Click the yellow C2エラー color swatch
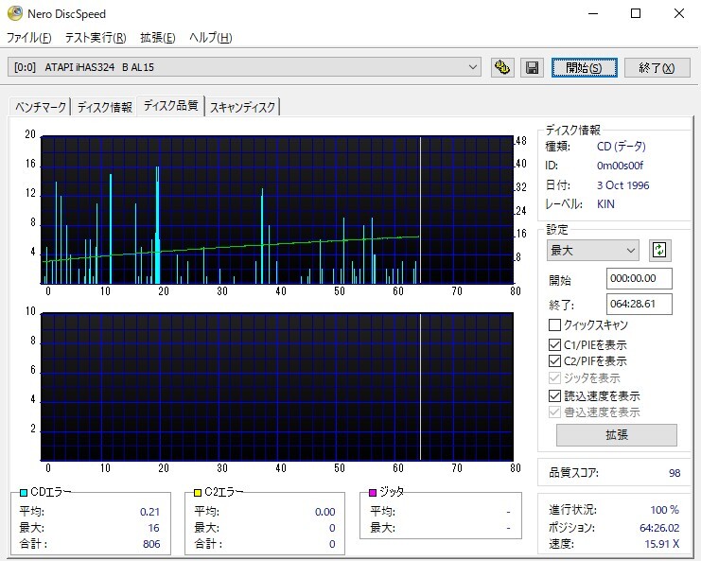This screenshot has width=701, height=561. [x=198, y=493]
